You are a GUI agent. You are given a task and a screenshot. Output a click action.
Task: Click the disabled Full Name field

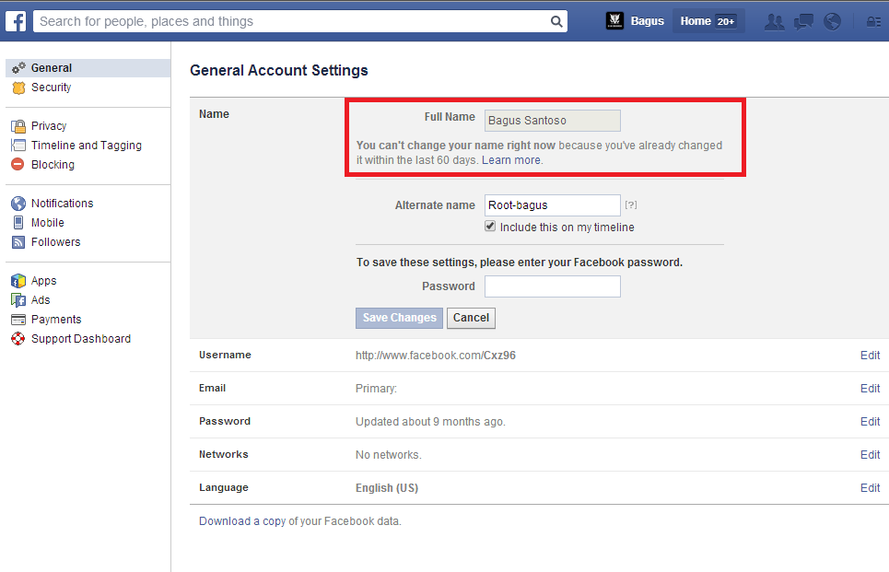[x=553, y=121]
